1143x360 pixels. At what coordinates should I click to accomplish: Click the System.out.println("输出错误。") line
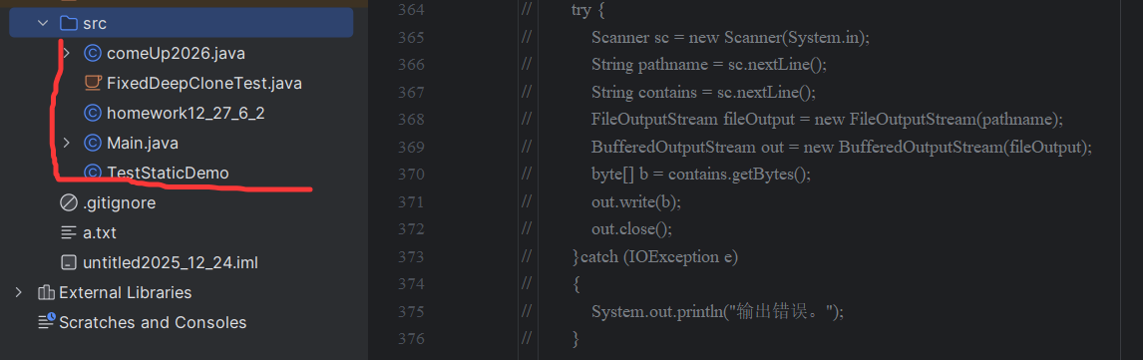pos(717,311)
